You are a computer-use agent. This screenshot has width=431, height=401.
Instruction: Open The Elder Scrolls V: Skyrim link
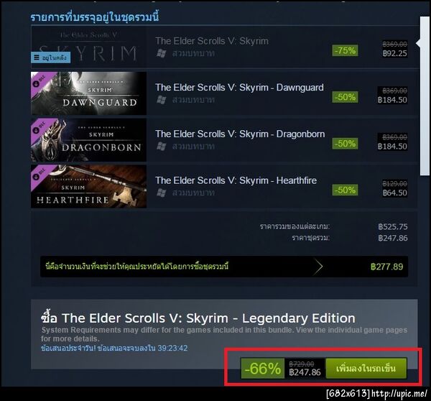[212, 41]
